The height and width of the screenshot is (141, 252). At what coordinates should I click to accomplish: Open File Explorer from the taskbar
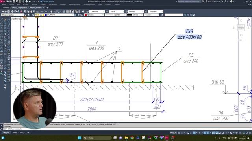126,138
